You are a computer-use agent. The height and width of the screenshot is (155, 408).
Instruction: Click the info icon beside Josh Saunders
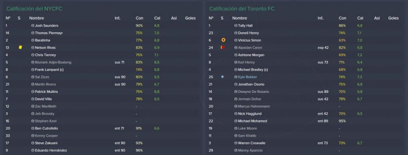(33, 26)
